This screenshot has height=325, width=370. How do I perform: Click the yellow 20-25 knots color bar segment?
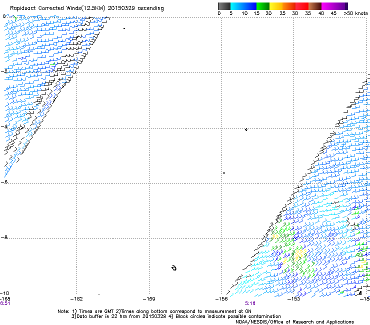(x=276, y=6)
